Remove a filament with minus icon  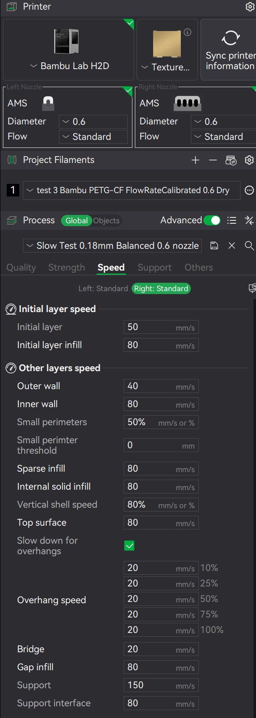[213, 160]
